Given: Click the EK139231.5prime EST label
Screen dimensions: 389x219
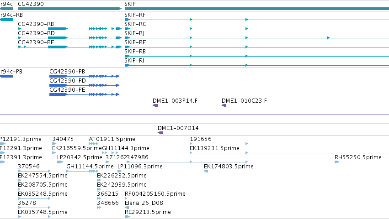Looking at the screenshot, I should pyautogui.click(x=214, y=148).
